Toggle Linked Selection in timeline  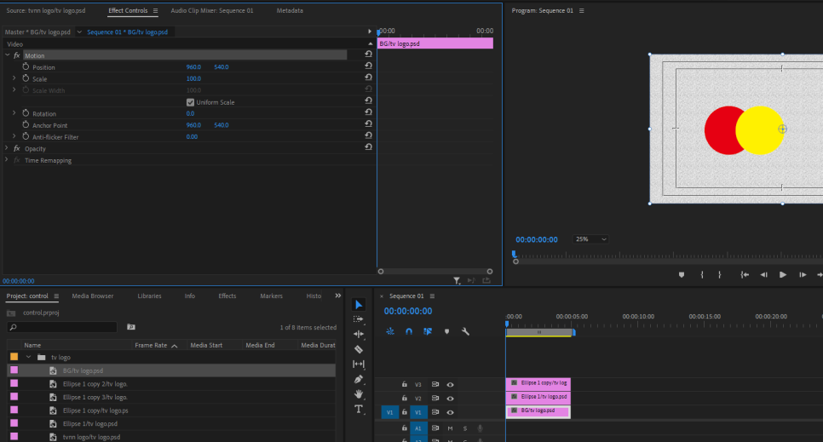[x=428, y=331]
